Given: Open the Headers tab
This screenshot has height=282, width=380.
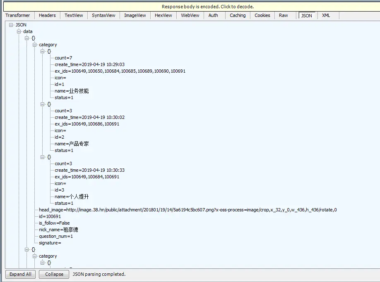Looking at the screenshot, I should point(47,15).
